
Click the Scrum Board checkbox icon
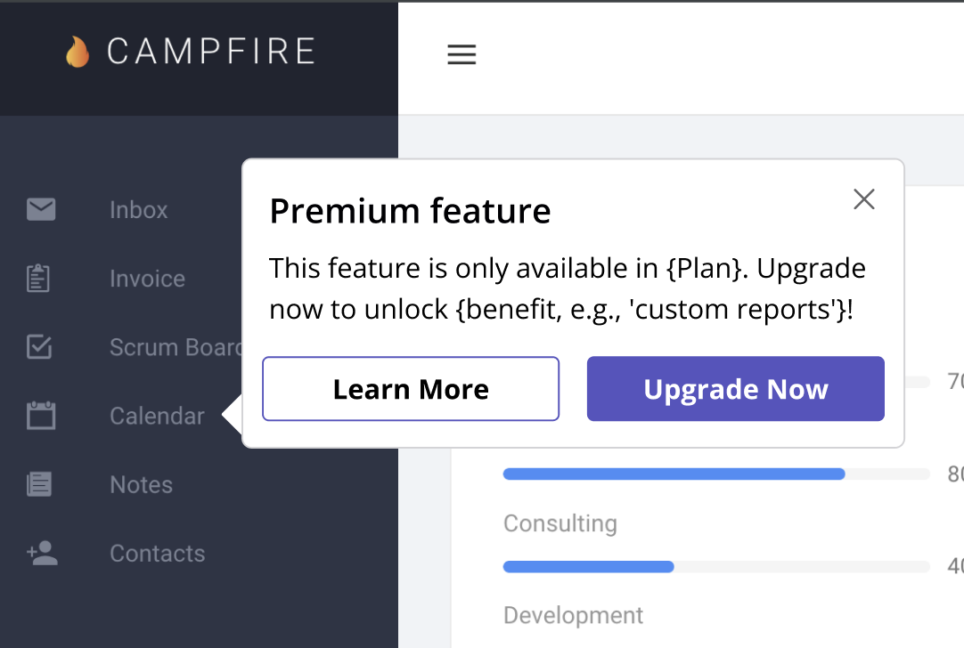pyautogui.click(x=39, y=347)
